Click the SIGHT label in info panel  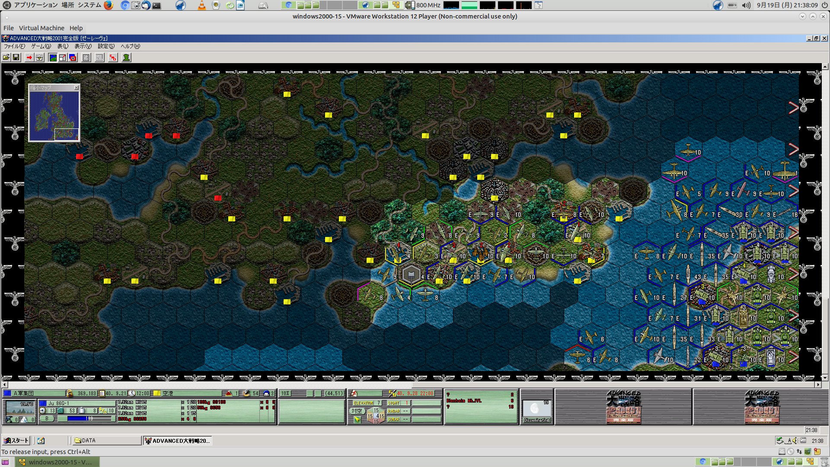click(394, 403)
